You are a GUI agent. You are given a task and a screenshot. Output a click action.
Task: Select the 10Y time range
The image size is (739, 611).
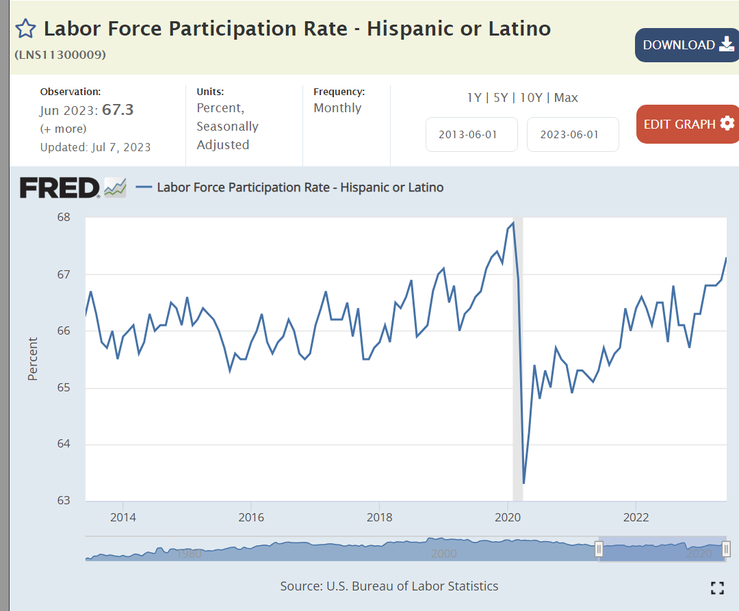click(531, 98)
